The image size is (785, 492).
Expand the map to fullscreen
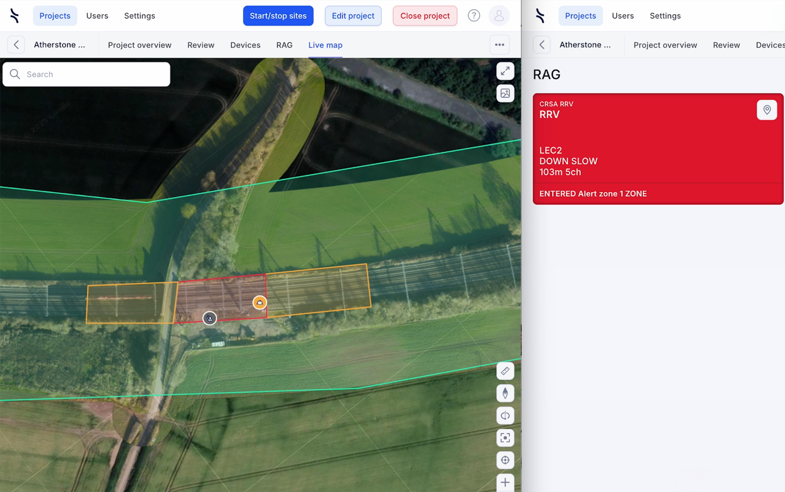[505, 71]
